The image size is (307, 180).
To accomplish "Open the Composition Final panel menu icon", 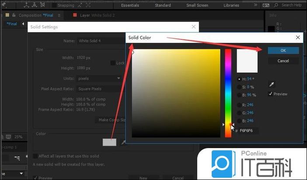I will pyautogui.click(x=59, y=15).
